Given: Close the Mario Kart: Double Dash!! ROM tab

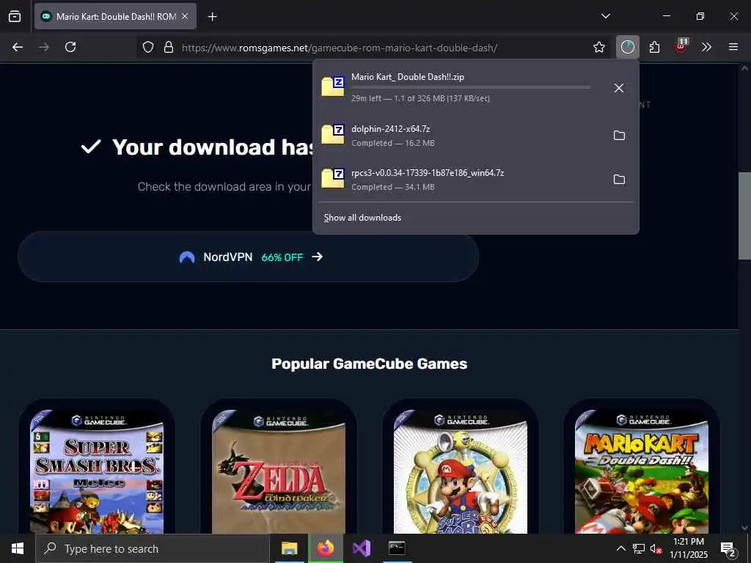Looking at the screenshot, I should (x=185, y=16).
